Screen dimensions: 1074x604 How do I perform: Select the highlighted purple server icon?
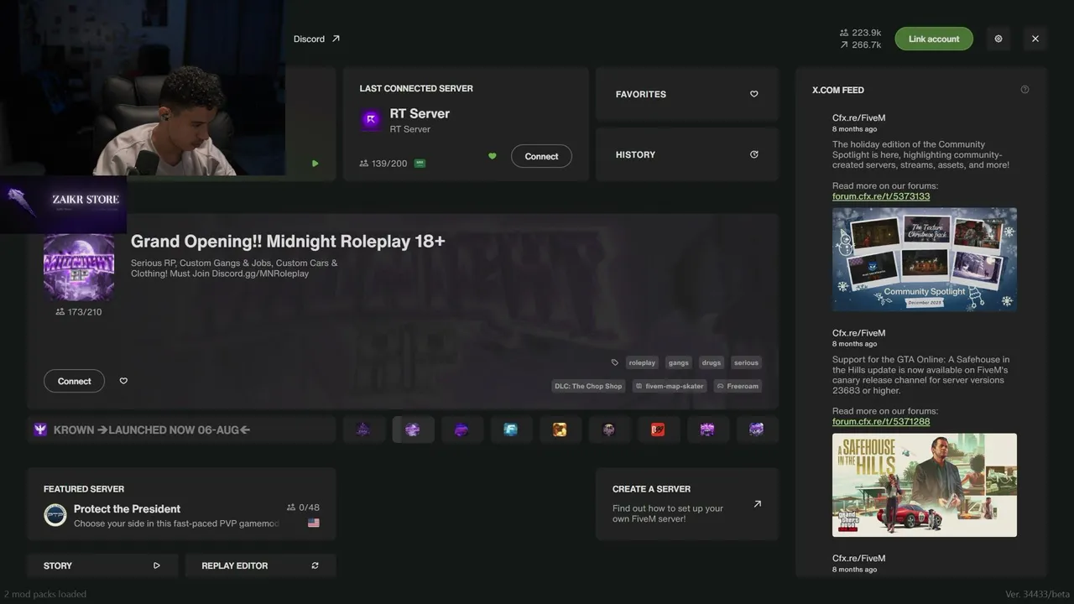[x=413, y=430]
